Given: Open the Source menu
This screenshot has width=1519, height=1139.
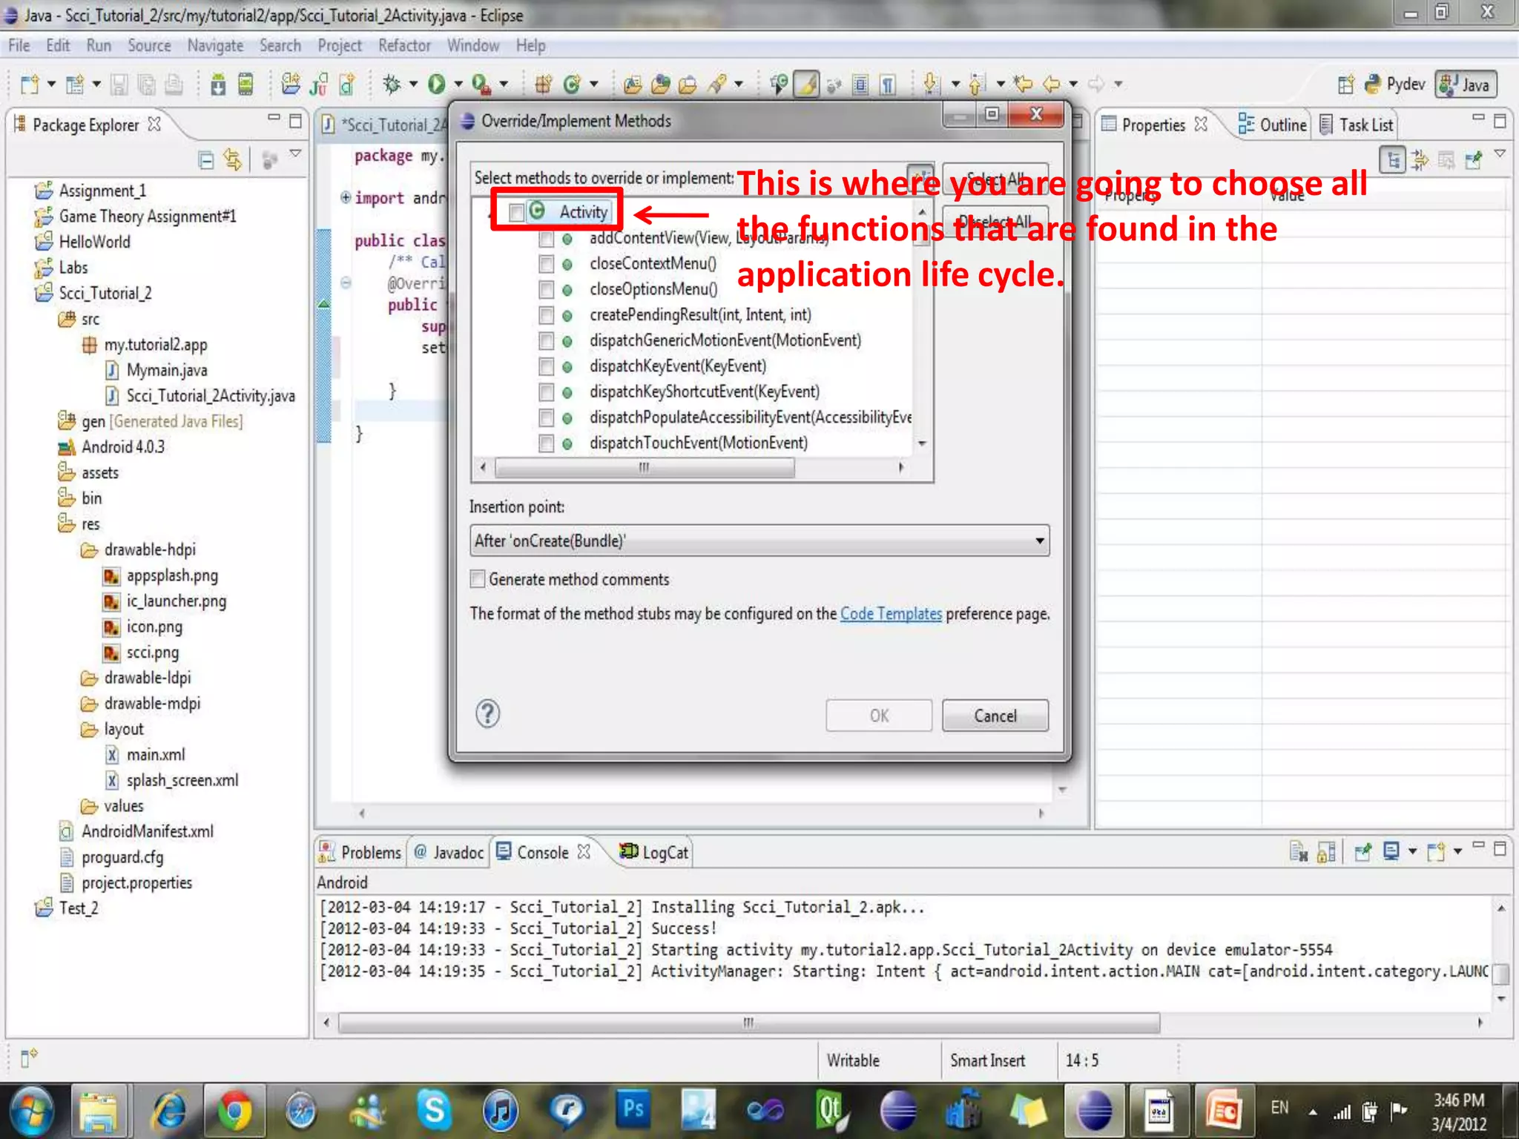Looking at the screenshot, I should (x=149, y=46).
